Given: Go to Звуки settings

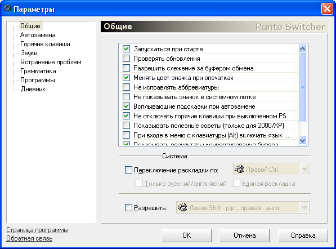Looking at the screenshot, I should click(29, 53).
